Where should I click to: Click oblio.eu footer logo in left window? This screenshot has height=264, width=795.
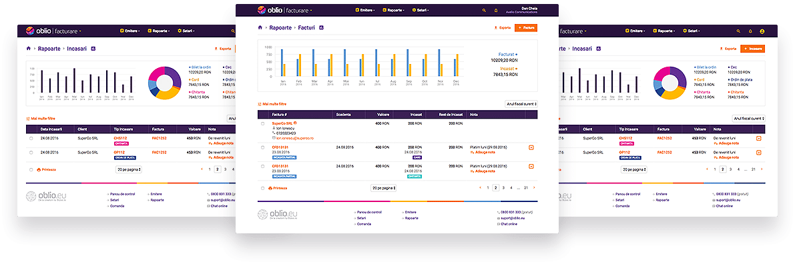click(46, 196)
